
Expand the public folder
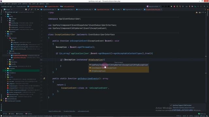6,34
